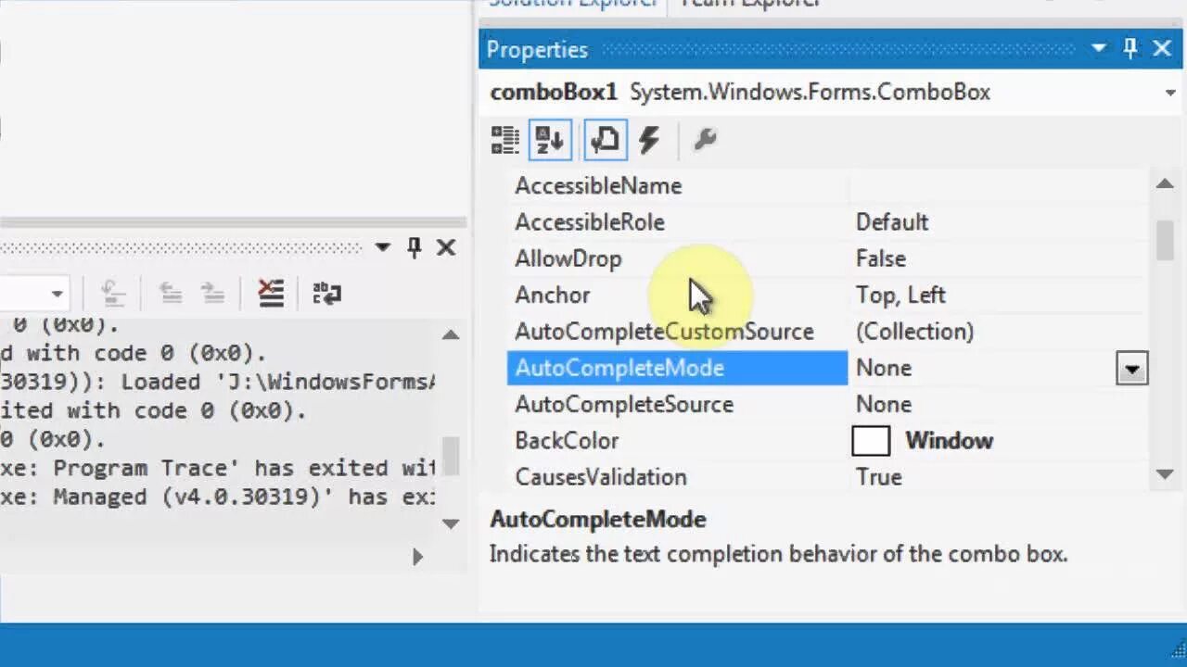Open Property Pages wrench icon
Screen dimensions: 1187x667
(x=705, y=140)
